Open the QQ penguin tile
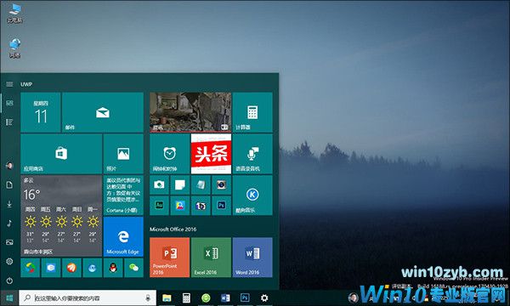The height and width of the screenshot is (306, 510). point(113,268)
